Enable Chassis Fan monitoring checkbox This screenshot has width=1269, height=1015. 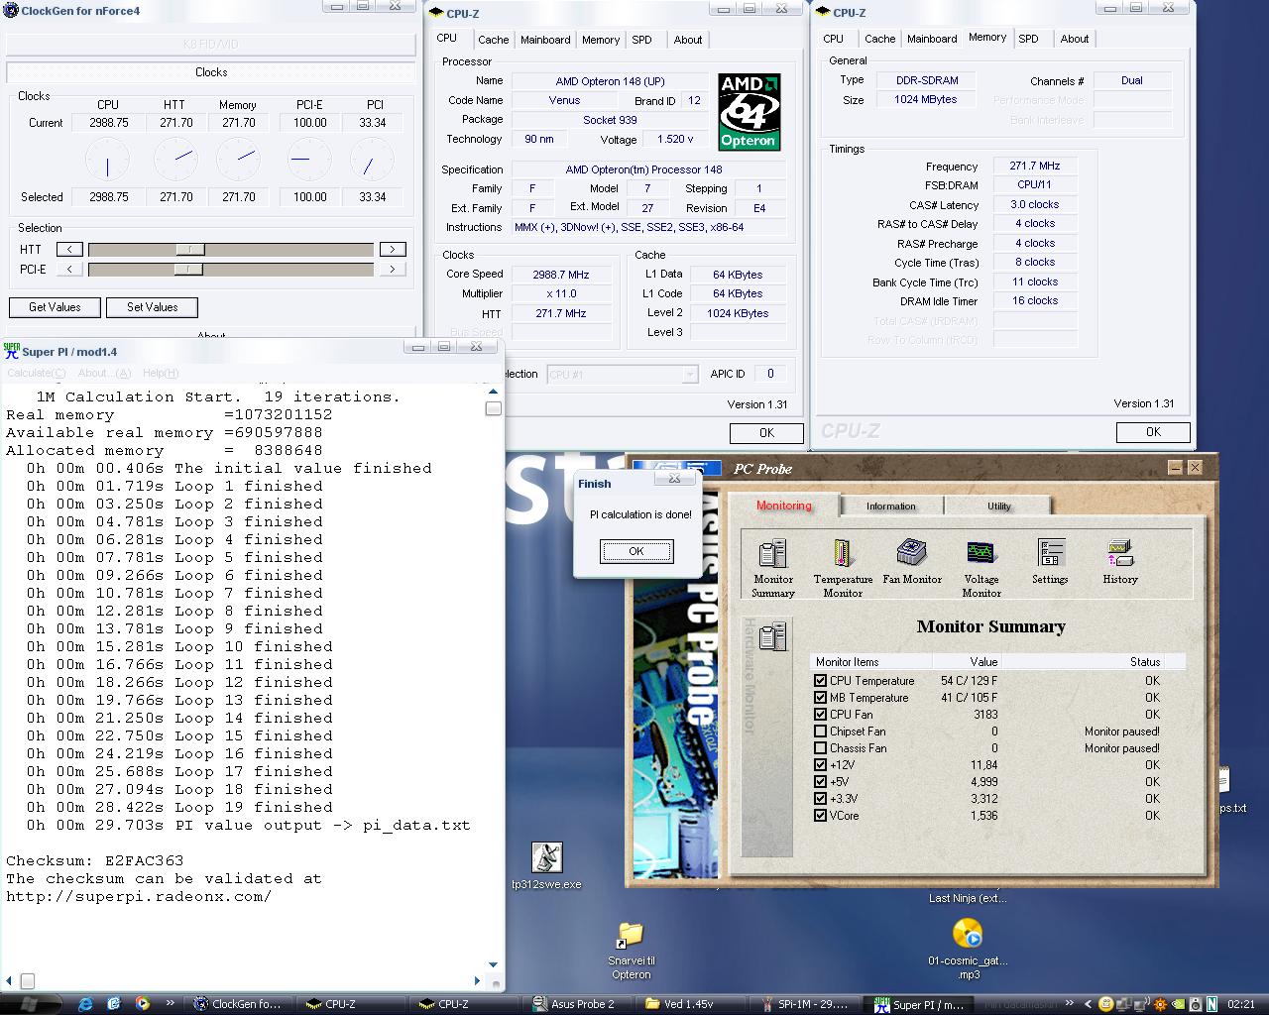pos(820,748)
